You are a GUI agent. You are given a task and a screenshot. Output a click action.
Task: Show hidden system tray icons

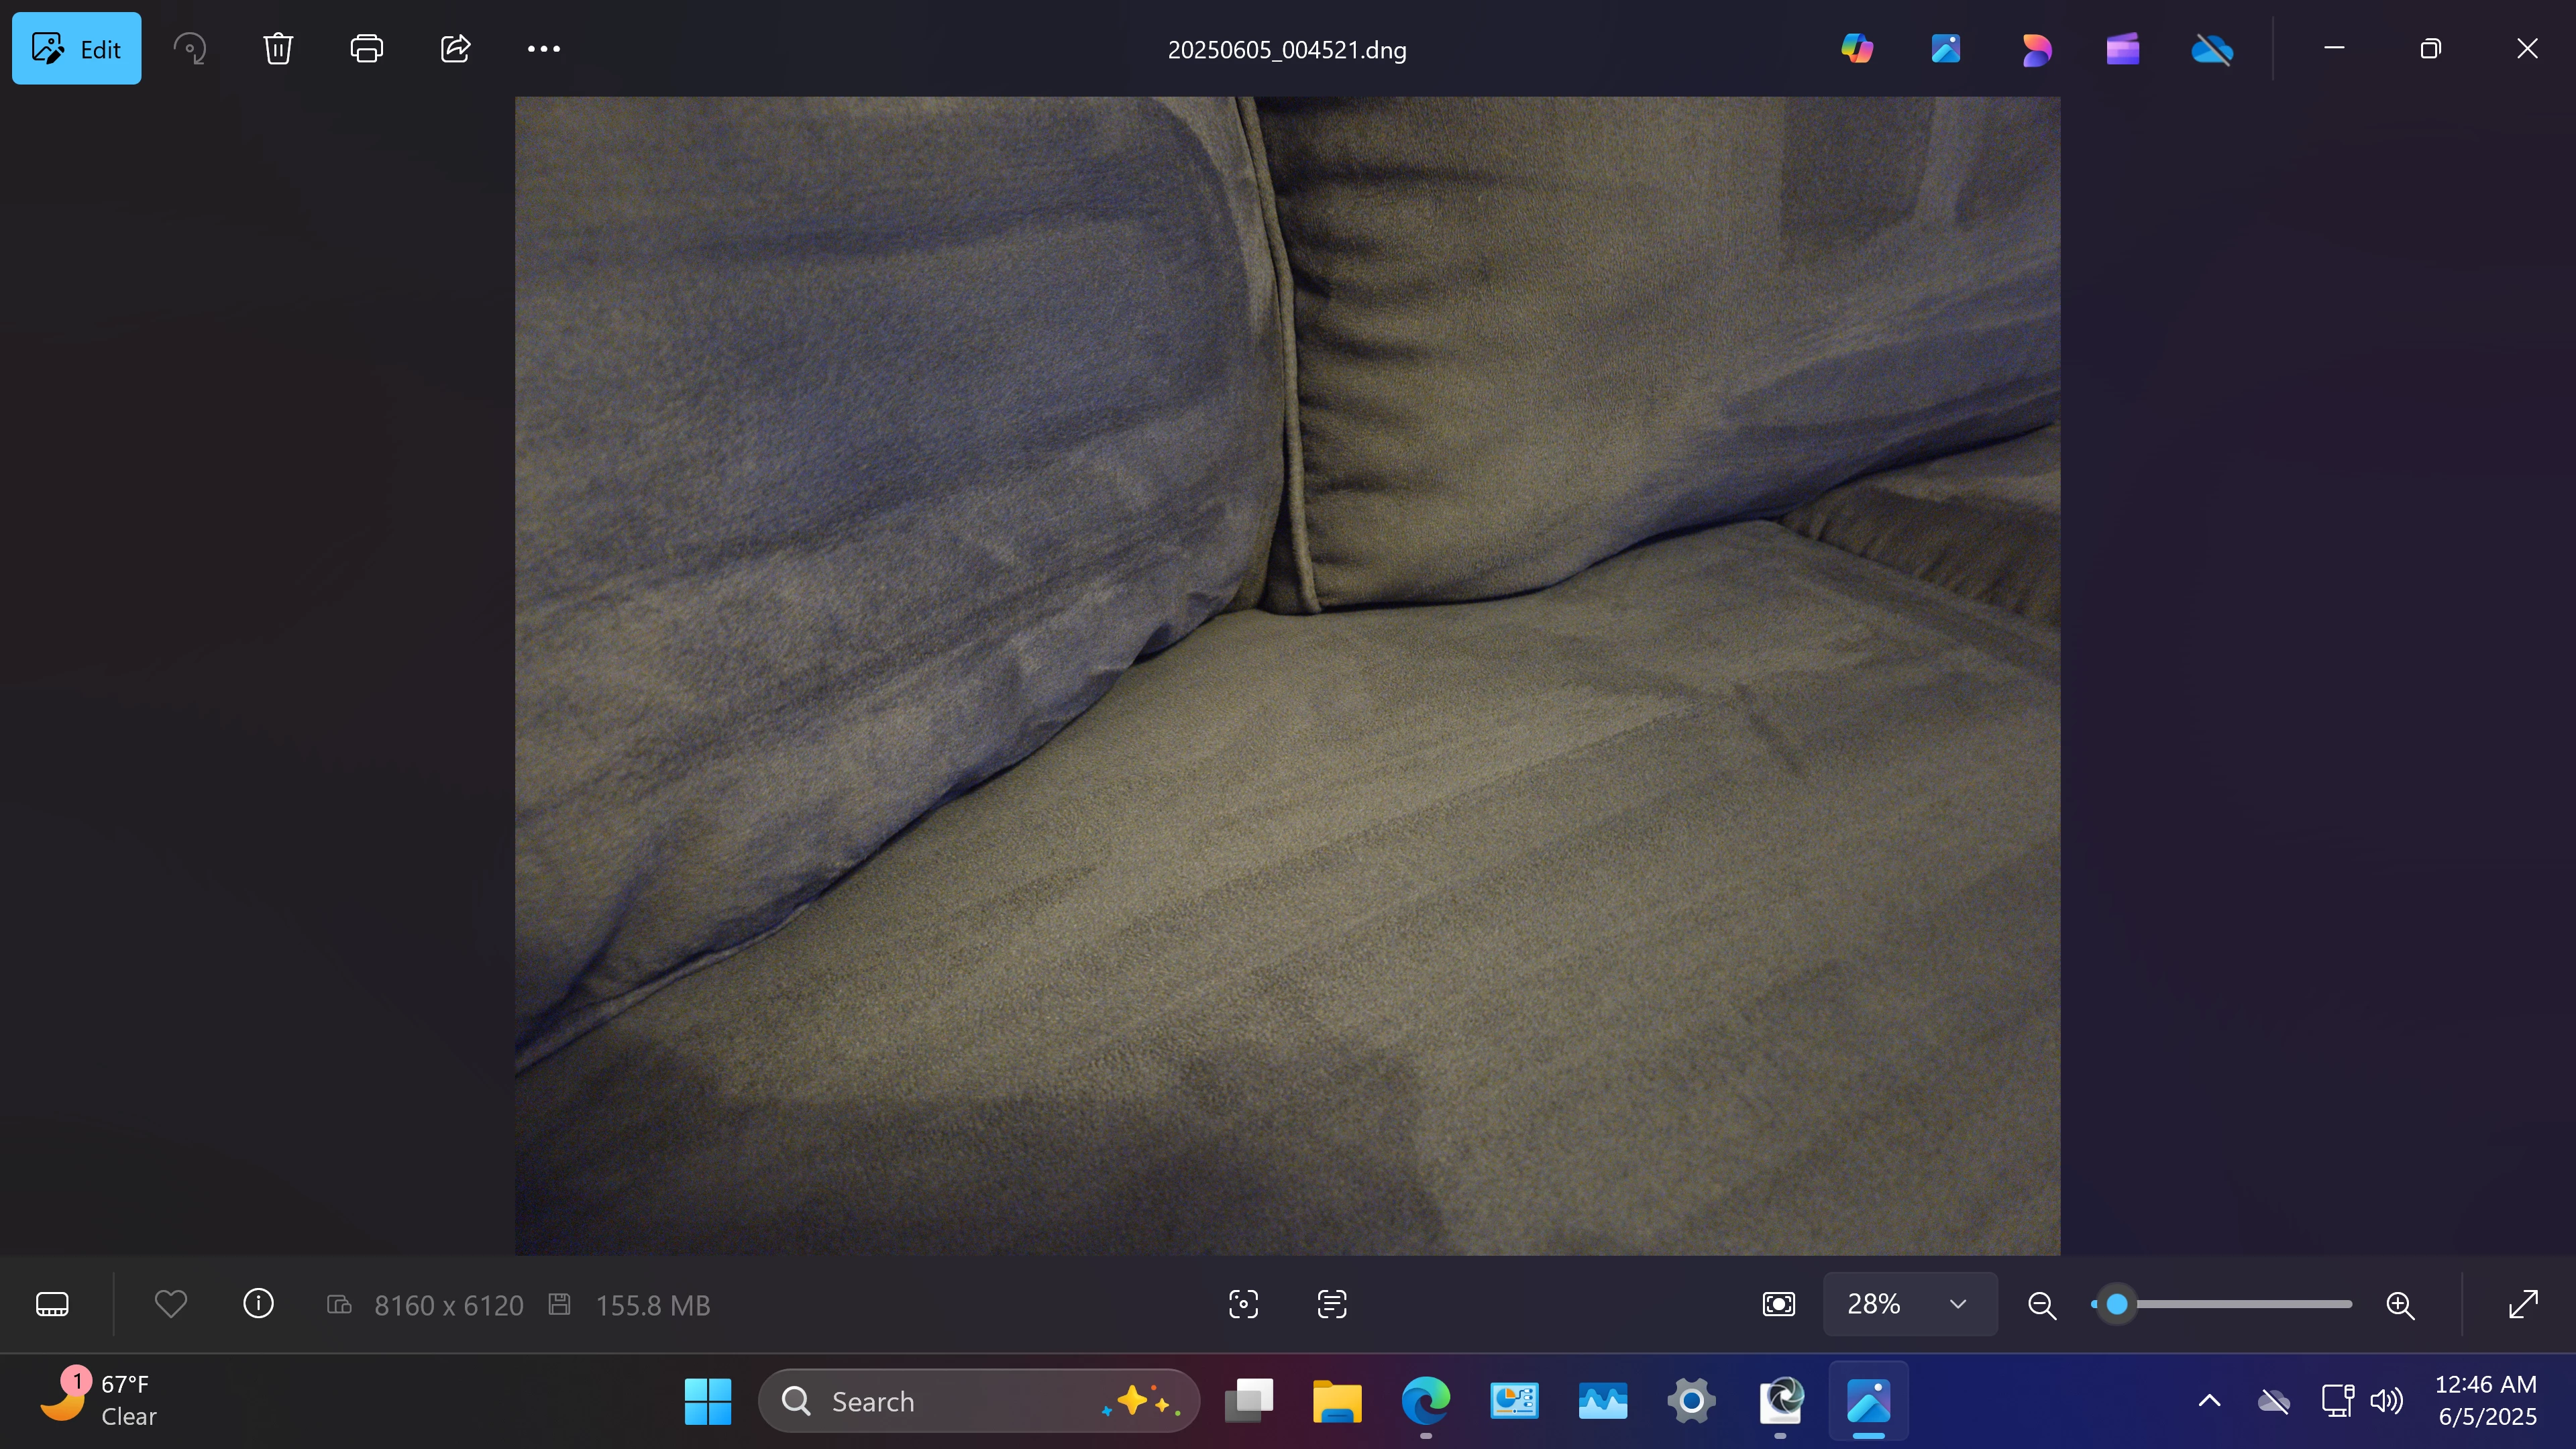(x=2209, y=1401)
